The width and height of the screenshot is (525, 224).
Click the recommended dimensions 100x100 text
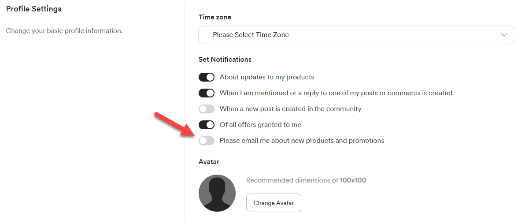pos(306,180)
